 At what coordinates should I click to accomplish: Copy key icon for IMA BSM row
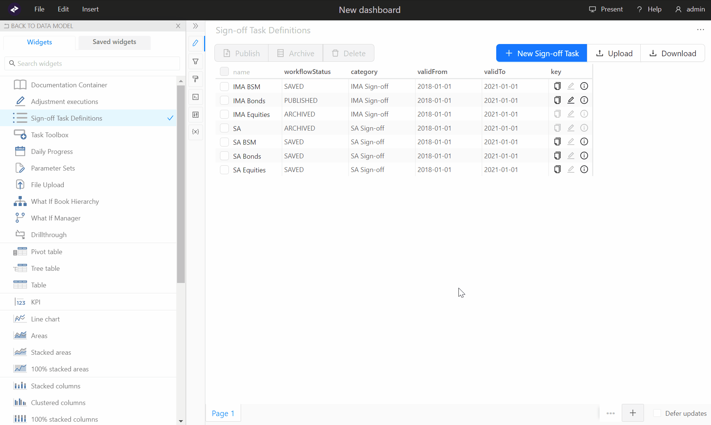coord(557,86)
